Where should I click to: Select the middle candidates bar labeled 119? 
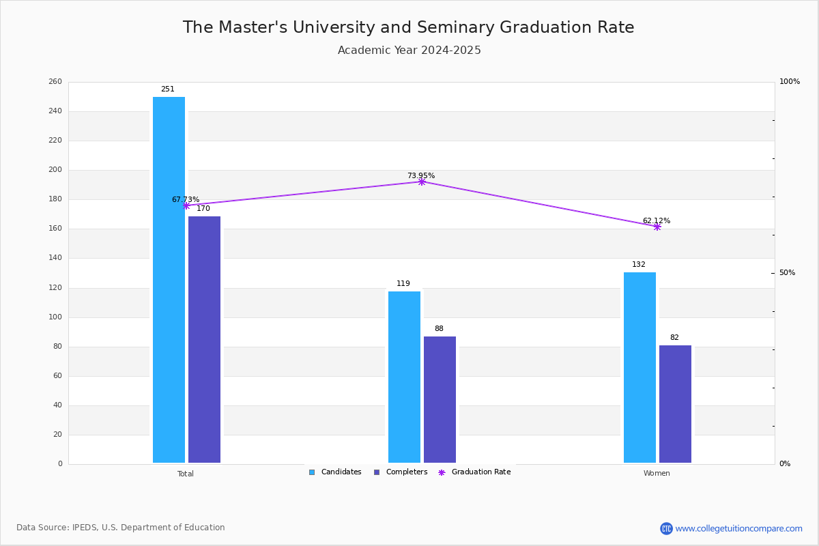[x=404, y=377]
